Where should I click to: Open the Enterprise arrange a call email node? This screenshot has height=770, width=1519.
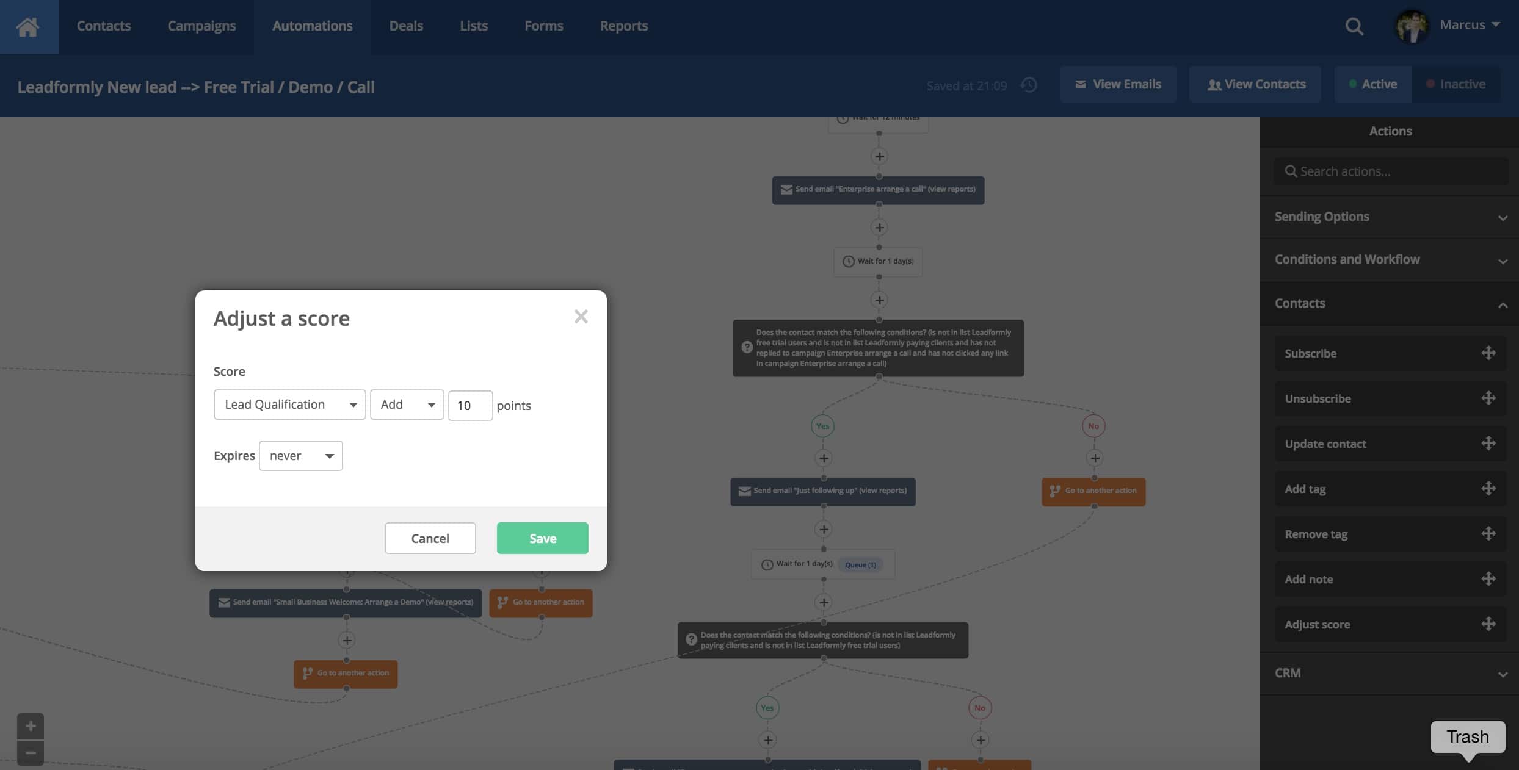(878, 190)
